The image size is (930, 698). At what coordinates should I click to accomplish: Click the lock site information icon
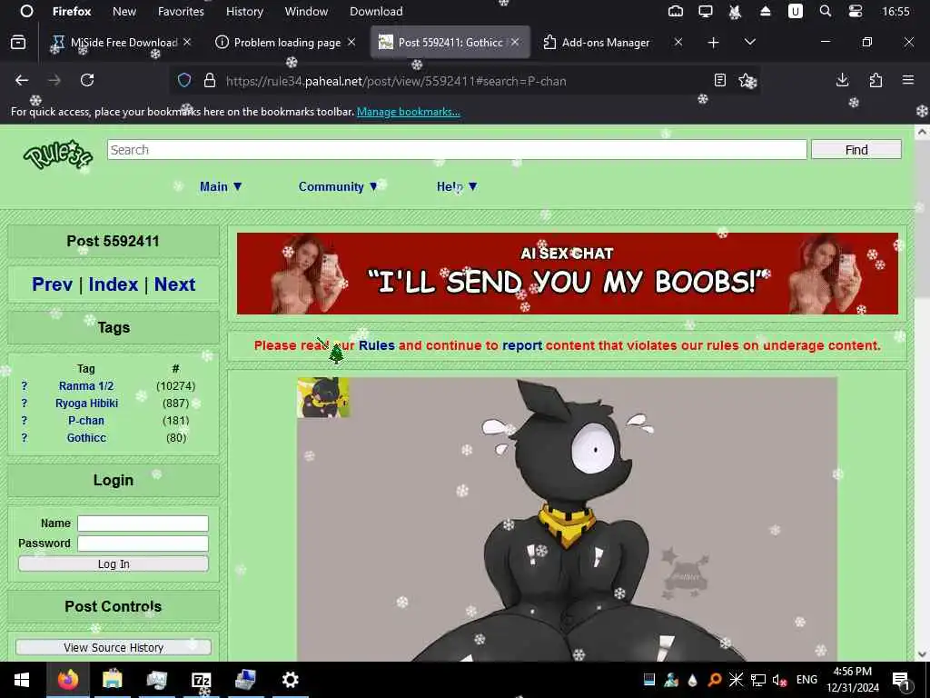(x=210, y=80)
